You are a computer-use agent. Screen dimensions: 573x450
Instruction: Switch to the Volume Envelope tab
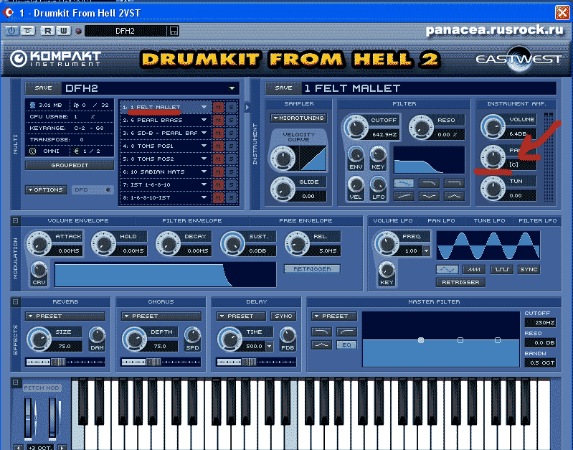pos(78,220)
